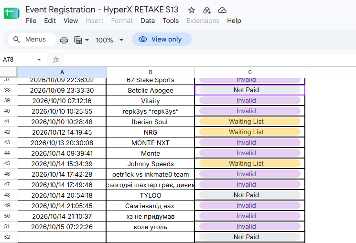Image resolution: width=356 pixels, height=243 pixels.
Task: Click the MONTE NXT cell
Action: click(151, 143)
